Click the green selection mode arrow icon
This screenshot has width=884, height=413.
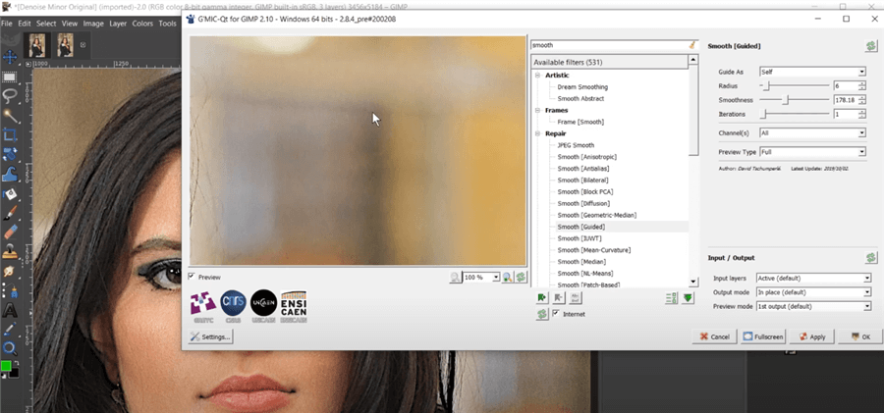(x=688, y=298)
